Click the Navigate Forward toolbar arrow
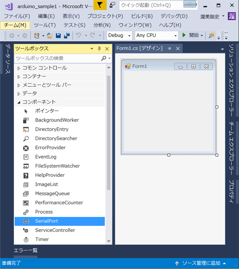The width and height of the screenshot is (239, 269). pos(25,36)
